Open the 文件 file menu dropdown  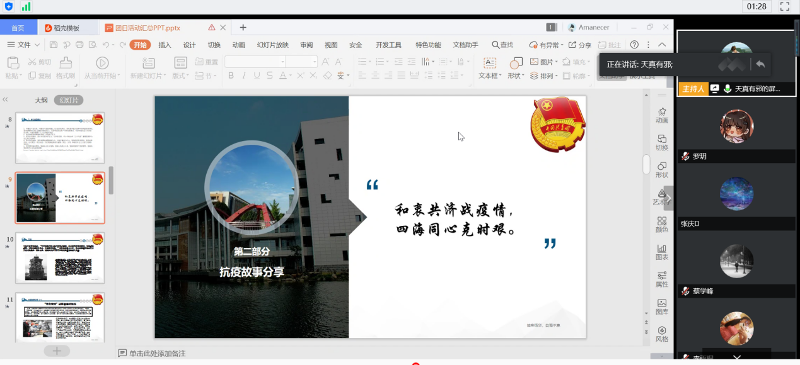24,45
